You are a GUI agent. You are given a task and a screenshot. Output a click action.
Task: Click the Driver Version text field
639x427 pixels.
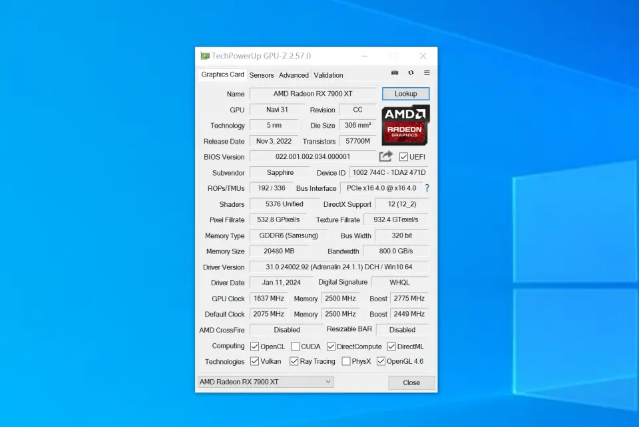(338, 267)
